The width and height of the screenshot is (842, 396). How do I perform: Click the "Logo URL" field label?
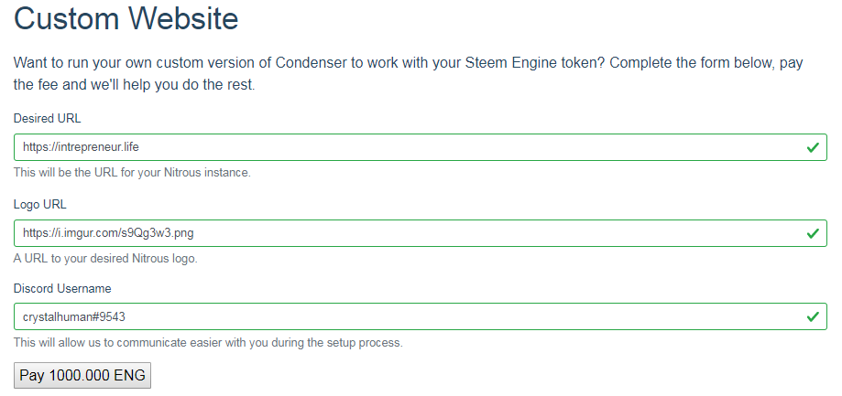40,204
